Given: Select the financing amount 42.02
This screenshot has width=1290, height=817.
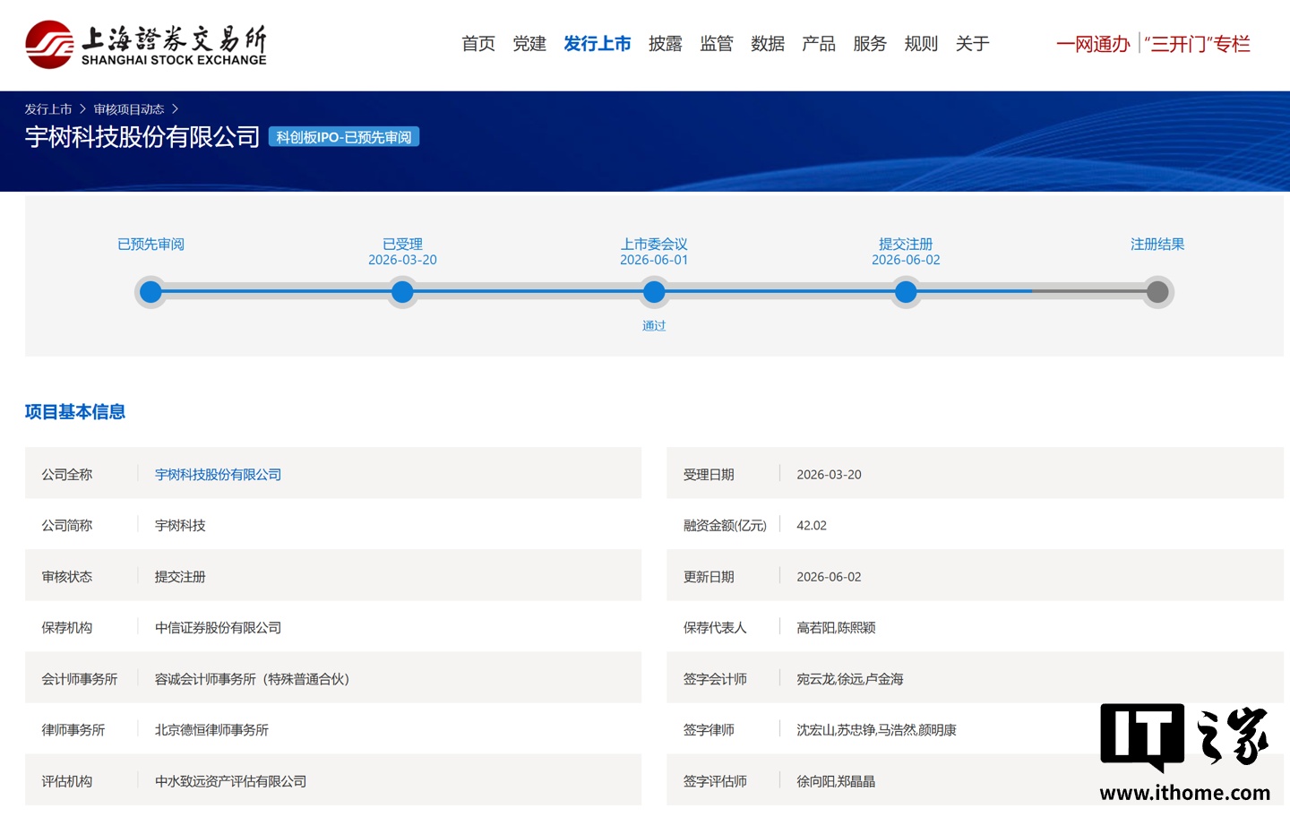Looking at the screenshot, I should click(x=812, y=526).
